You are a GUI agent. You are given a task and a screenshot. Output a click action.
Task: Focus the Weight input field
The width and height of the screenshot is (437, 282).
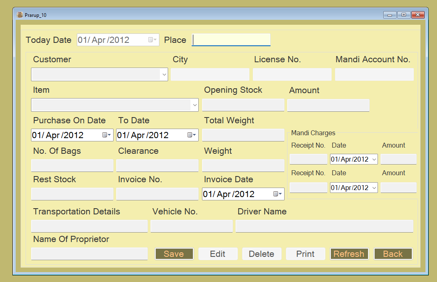[x=243, y=165]
